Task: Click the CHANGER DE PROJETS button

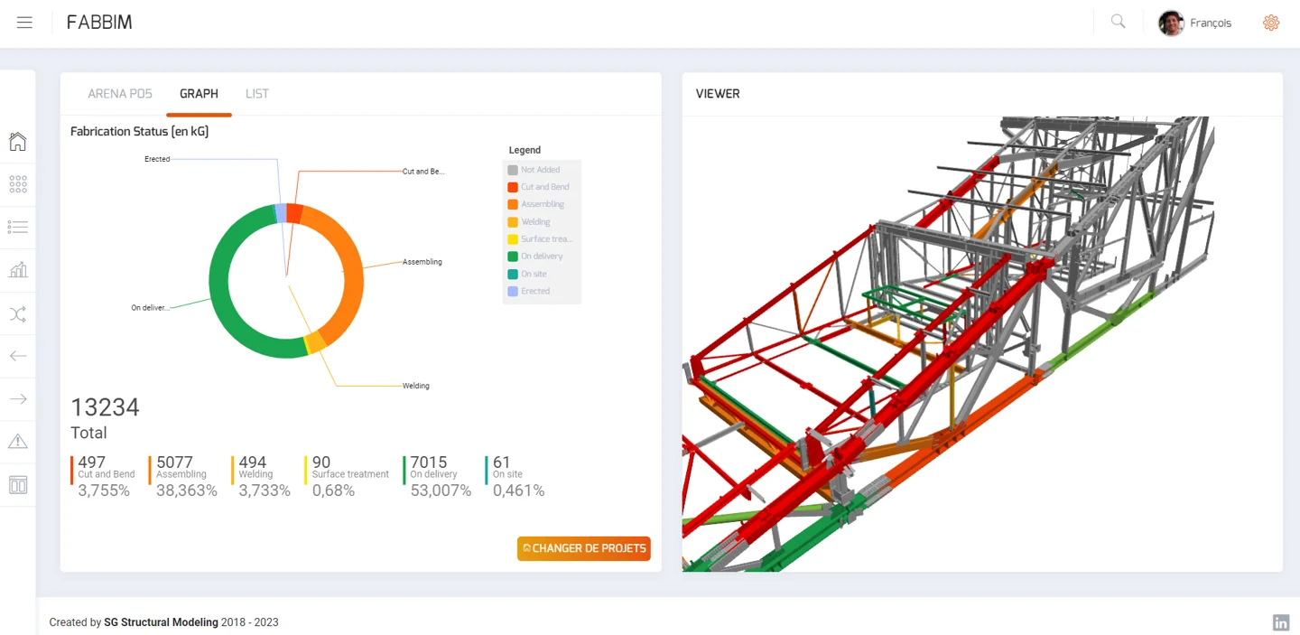Action: (584, 548)
